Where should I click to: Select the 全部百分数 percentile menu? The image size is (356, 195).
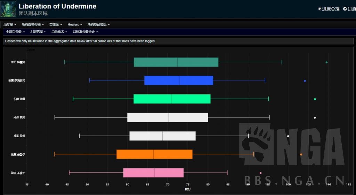tap(16, 32)
